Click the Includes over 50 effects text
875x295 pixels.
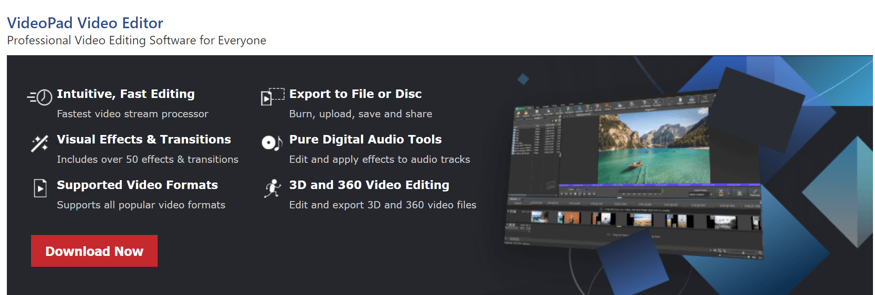tap(148, 160)
